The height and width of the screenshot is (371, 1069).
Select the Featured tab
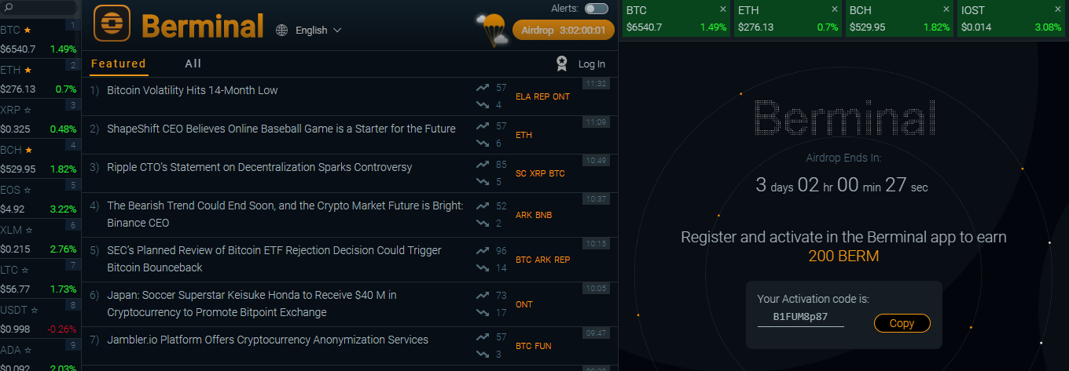coord(119,64)
